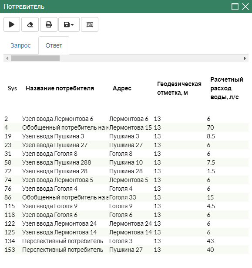Switch to the Запрос tab
Image resolution: width=252 pixels, height=268 pixels.
(x=20, y=45)
